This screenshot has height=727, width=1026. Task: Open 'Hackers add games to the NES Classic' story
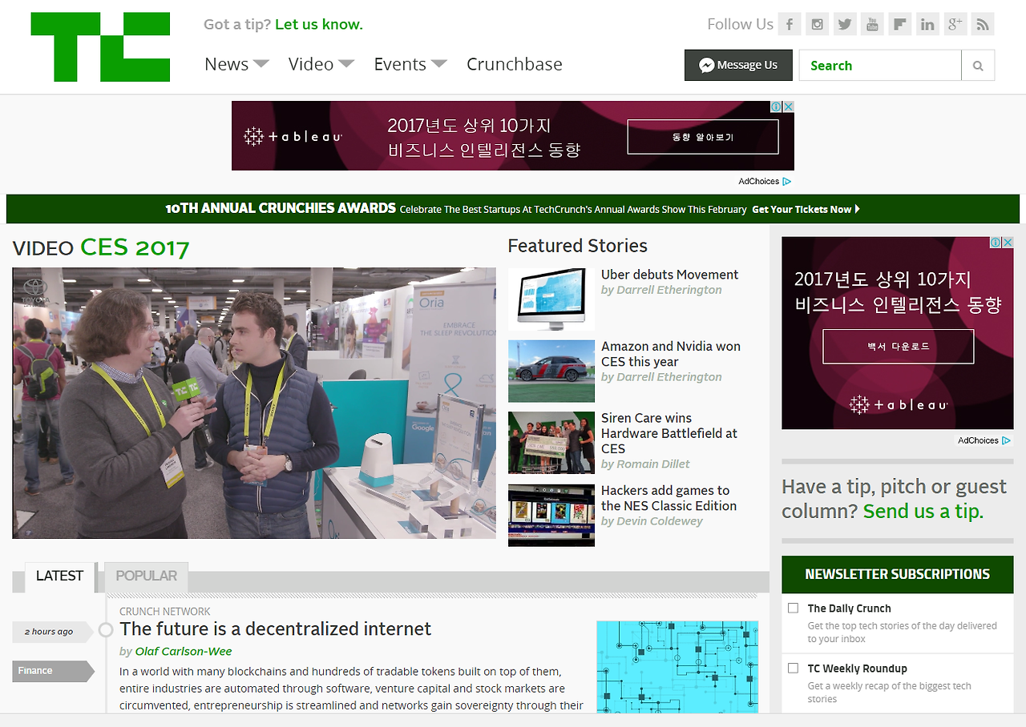click(669, 498)
